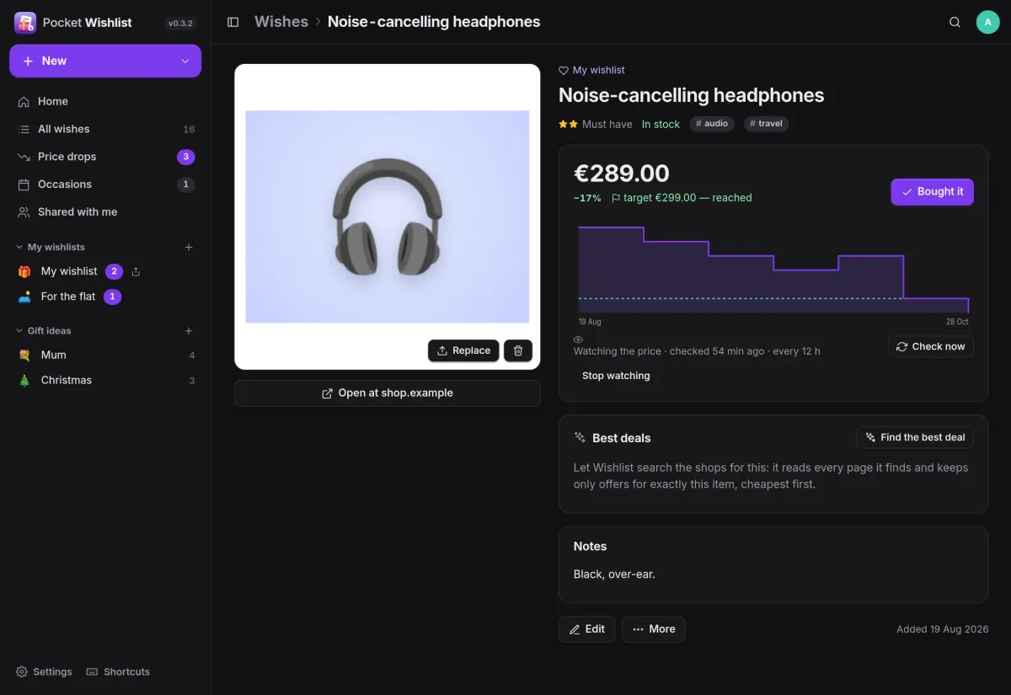
Task: Mark the item as Bought it
Action: click(932, 191)
